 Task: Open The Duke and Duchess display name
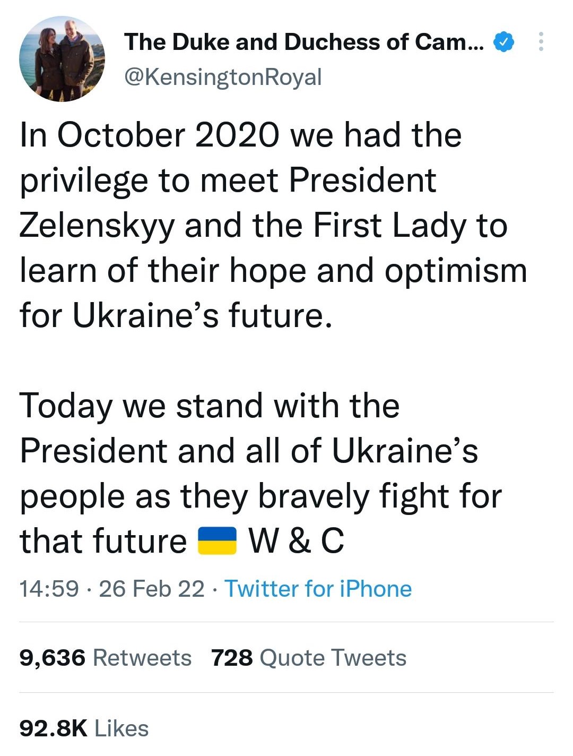tap(303, 42)
